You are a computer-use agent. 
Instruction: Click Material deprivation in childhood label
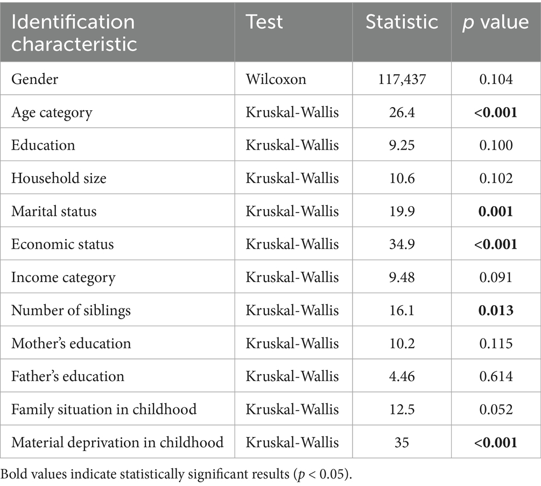click(117, 442)
